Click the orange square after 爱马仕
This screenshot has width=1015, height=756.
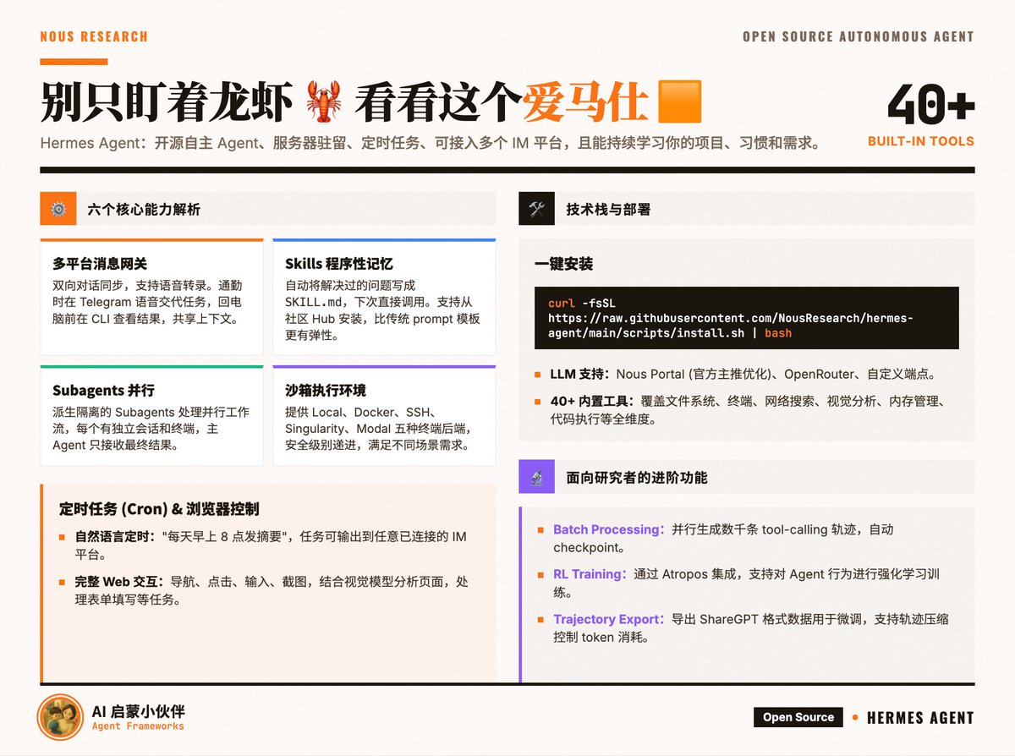point(679,103)
